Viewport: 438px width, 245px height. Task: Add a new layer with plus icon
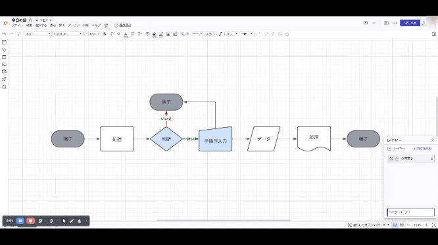click(389, 149)
